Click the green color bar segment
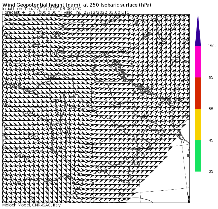Image resolution: width=218 pixels, height=209 pixels. [x=198, y=156]
